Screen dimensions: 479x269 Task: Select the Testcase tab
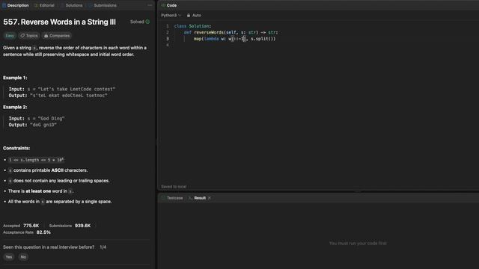click(172, 198)
